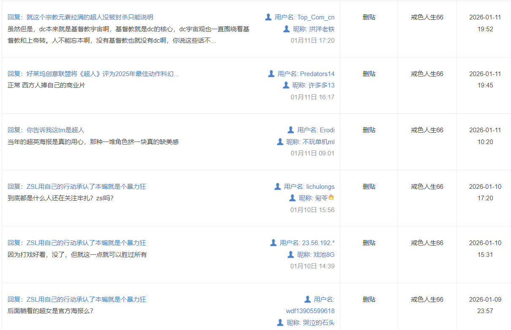Click operator 戒色人生66 in the Predators14 row
511x330 pixels.
[x=427, y=74]
